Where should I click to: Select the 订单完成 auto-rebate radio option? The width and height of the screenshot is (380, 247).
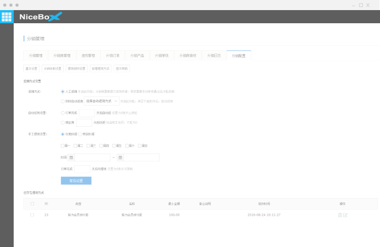(x=62, y=113)
